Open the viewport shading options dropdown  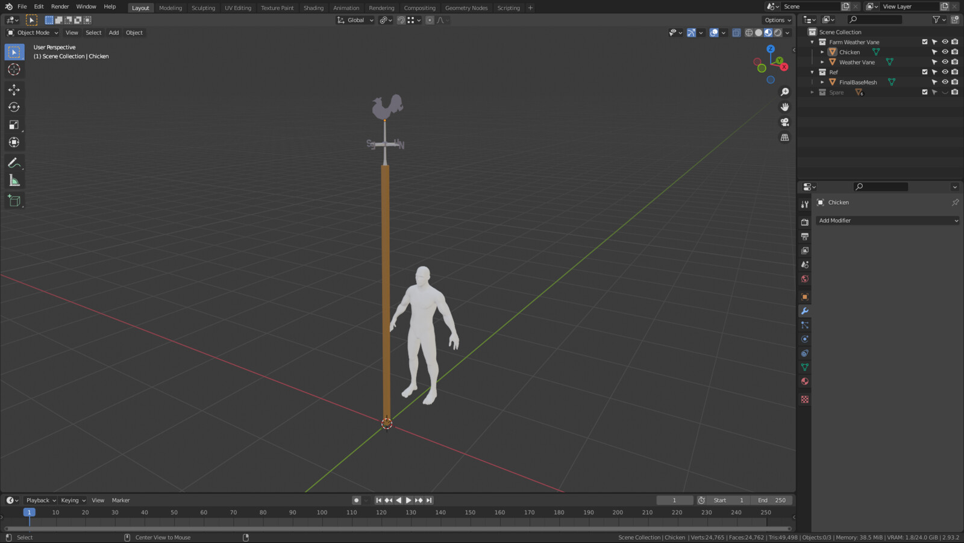coord(787,33)
